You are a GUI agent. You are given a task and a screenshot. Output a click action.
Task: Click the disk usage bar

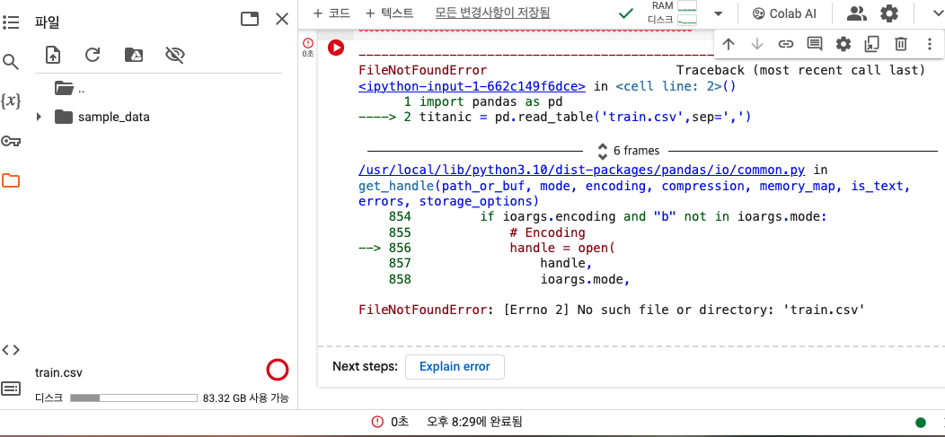tap(134, 398)
